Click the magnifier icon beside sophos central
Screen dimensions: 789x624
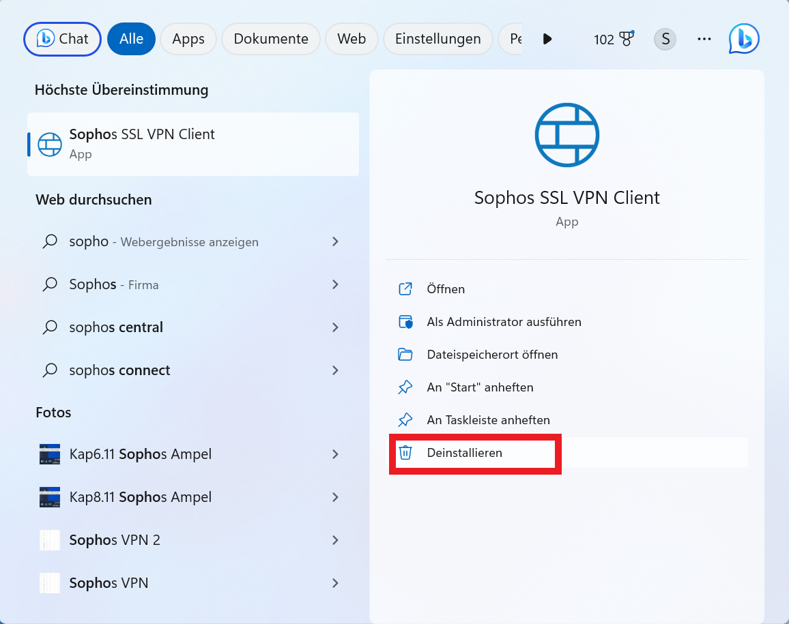50,327
